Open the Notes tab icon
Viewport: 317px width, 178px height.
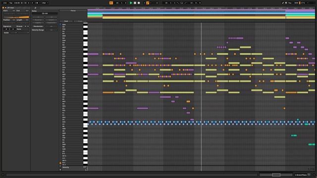point(35,8)
